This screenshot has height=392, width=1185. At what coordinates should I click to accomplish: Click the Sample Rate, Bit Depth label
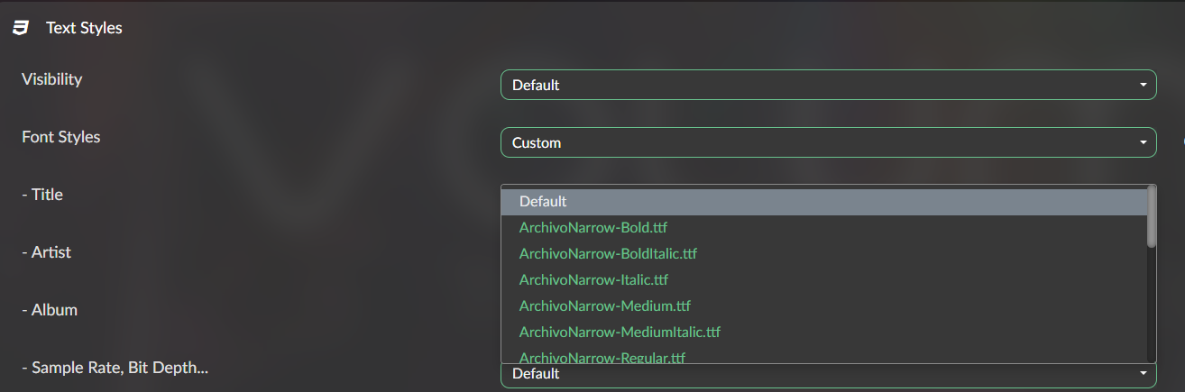115,368
